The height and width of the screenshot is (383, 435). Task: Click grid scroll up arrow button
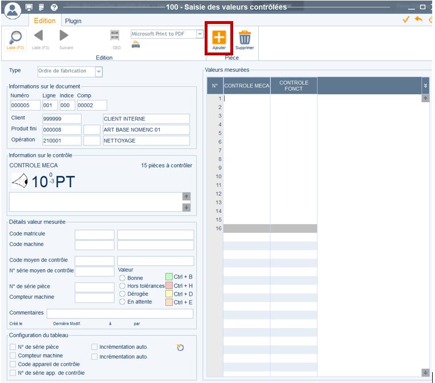425,98
